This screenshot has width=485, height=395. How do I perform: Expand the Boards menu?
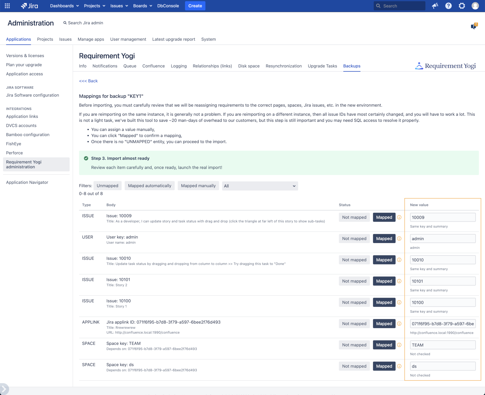(143, 6)
